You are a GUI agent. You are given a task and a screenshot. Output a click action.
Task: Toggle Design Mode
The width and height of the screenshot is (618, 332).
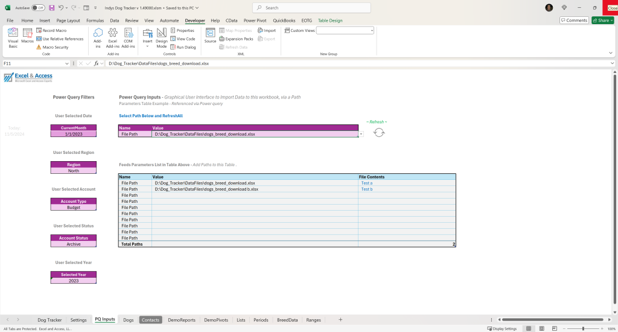(x=162, y=38)
